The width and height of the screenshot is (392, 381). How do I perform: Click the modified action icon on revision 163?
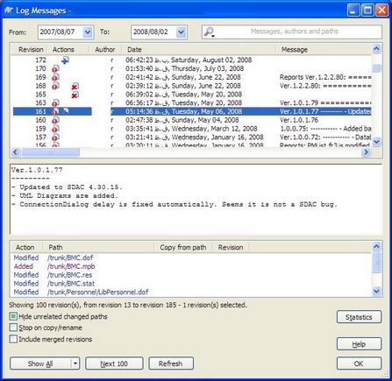coord(55,103)
